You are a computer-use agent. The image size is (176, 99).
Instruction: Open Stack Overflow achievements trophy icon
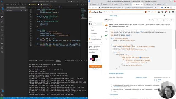point(163,12)
